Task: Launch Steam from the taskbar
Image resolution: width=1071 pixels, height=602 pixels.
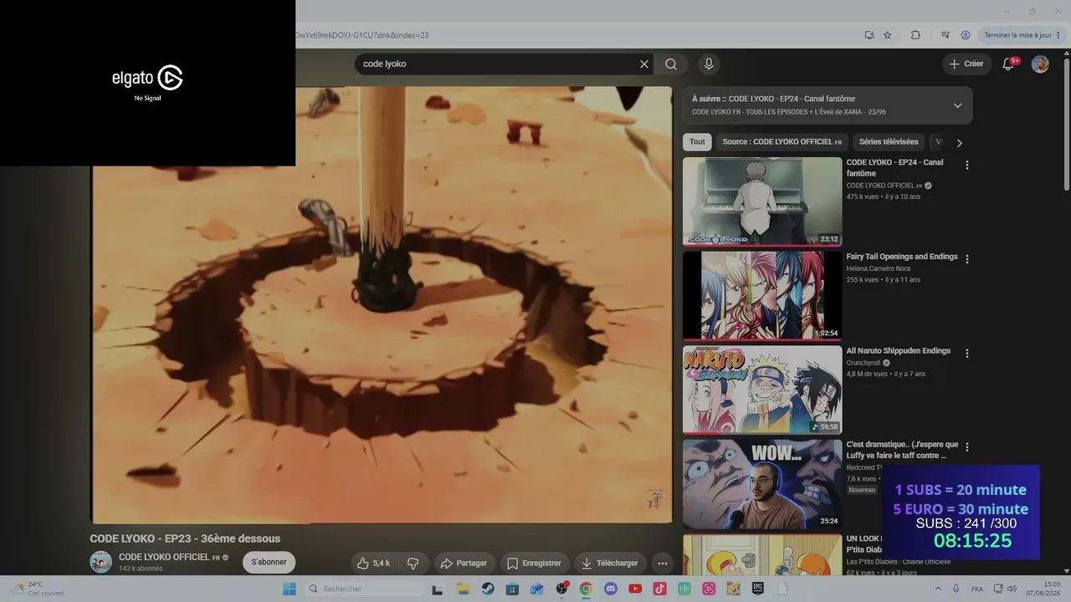Action: click(488, 589)
